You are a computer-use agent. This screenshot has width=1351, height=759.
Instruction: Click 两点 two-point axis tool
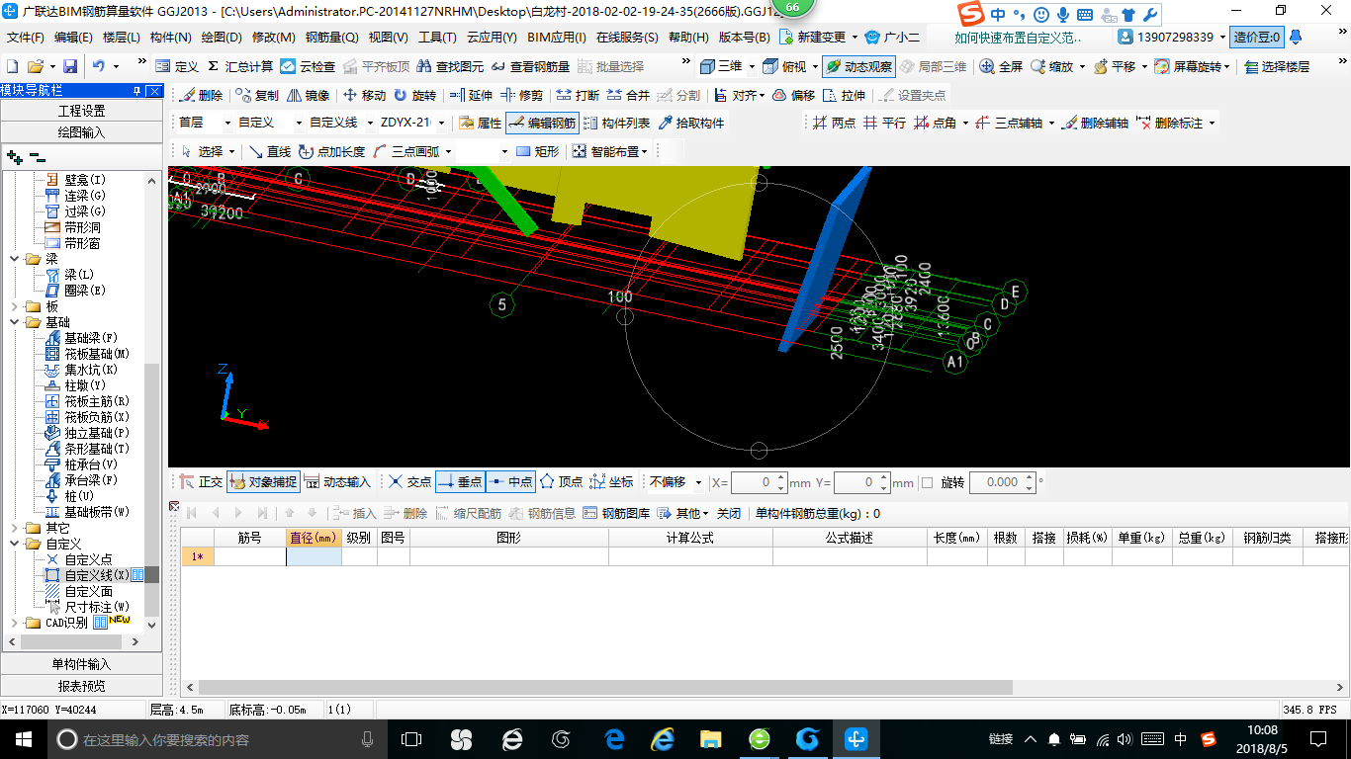(835, 124)
